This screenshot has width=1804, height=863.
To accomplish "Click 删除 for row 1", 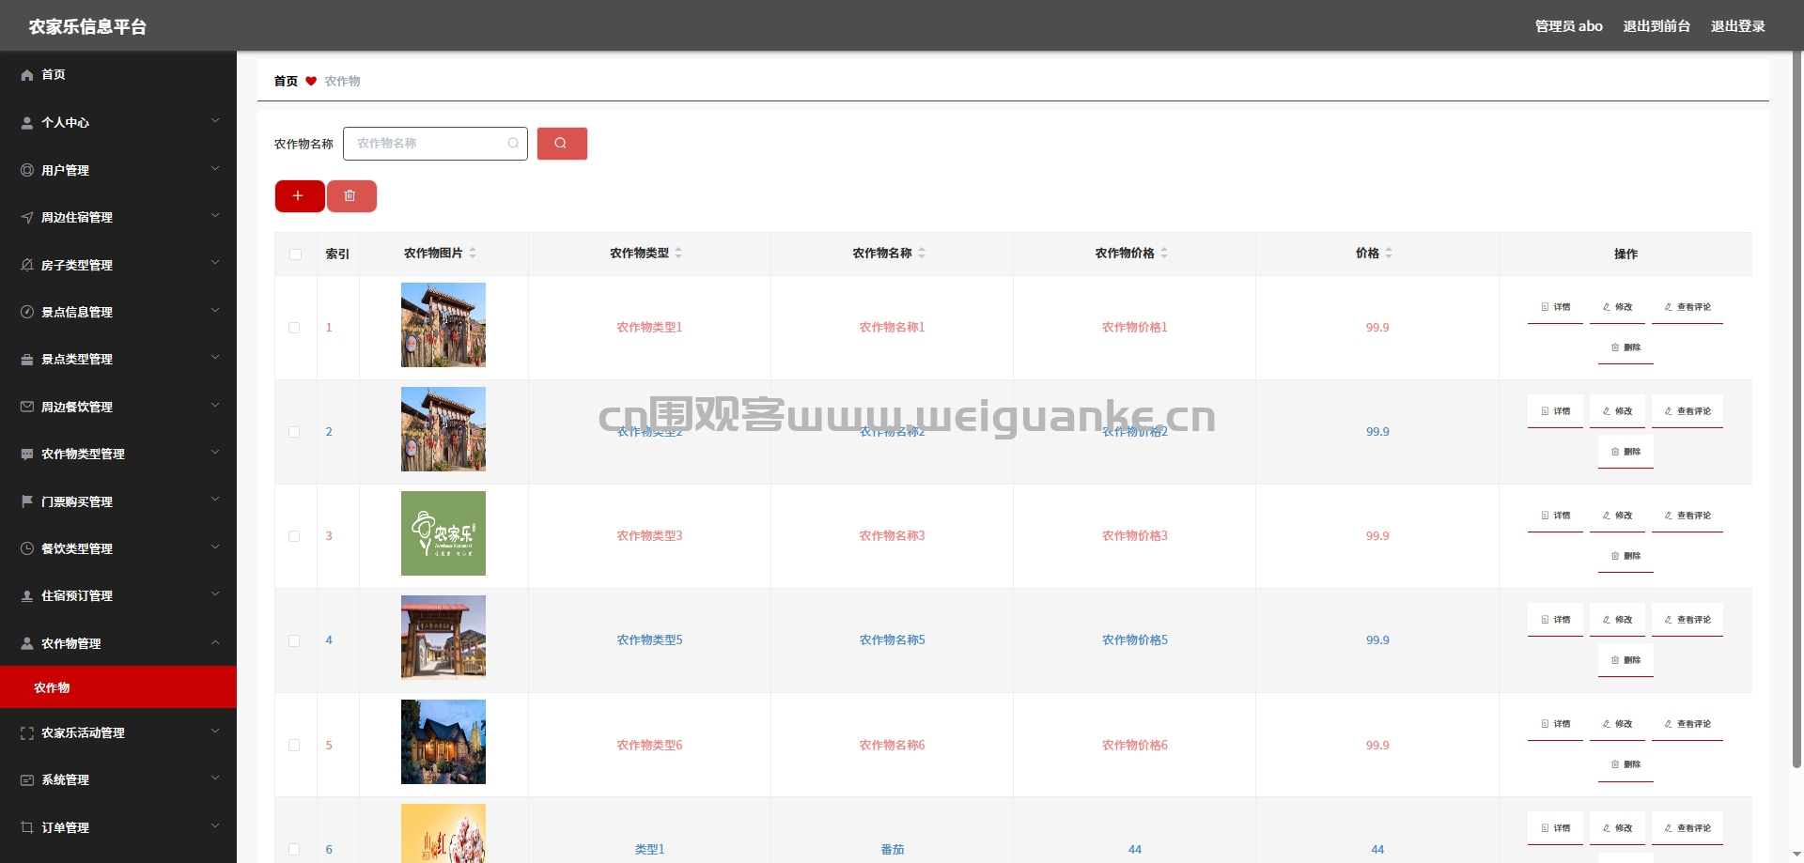I will (x=1625, y=347).
